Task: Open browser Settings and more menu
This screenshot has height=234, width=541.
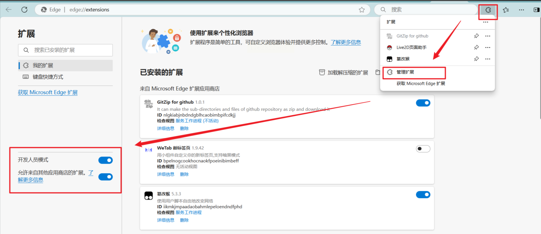Action: (x=522, y=10)
